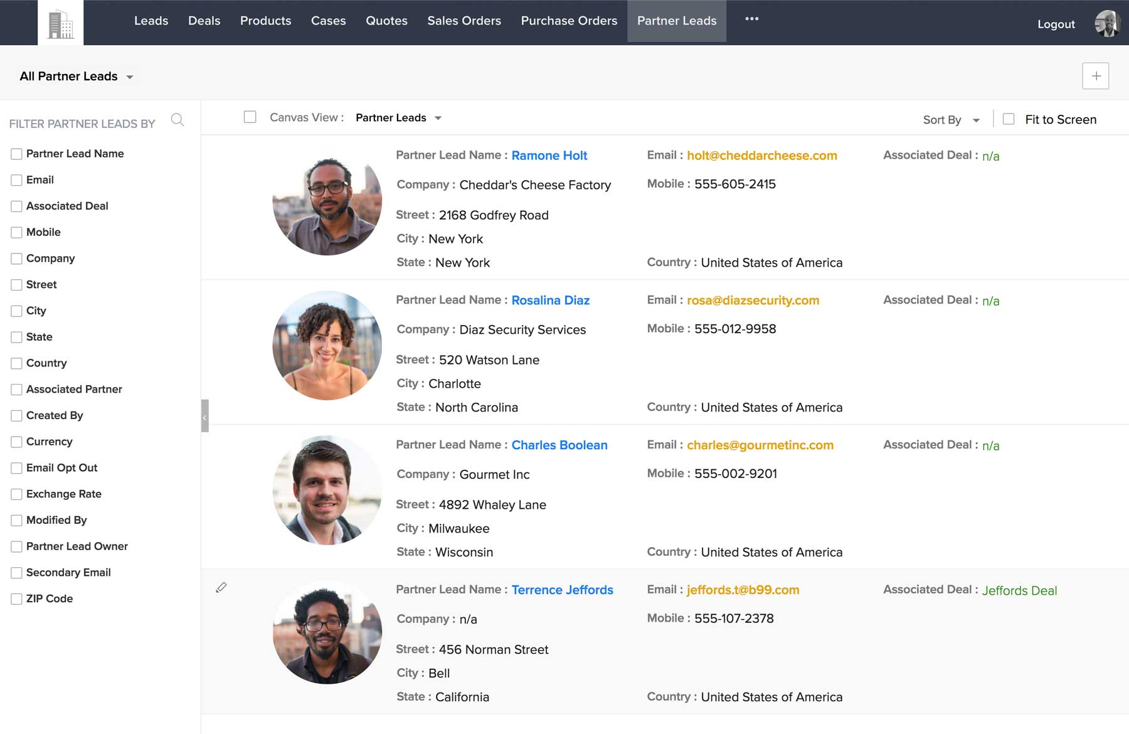Enable the Associated Partner filter

click(x=17, y=390)
